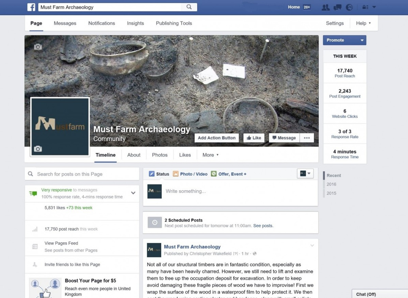Viewport: 408px width, 298px height.
Task: Open the messages chat icon
Action: pos(337,7)
